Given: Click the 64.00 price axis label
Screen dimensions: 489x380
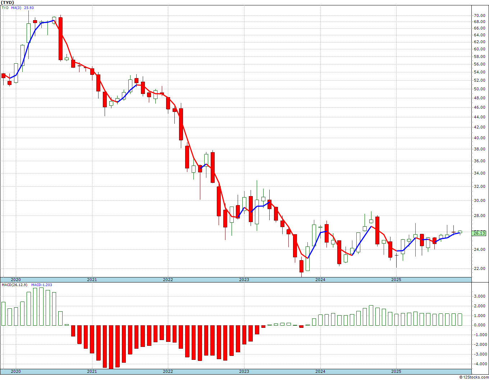Looking at the screenshot, I should (x=479, y=35).
